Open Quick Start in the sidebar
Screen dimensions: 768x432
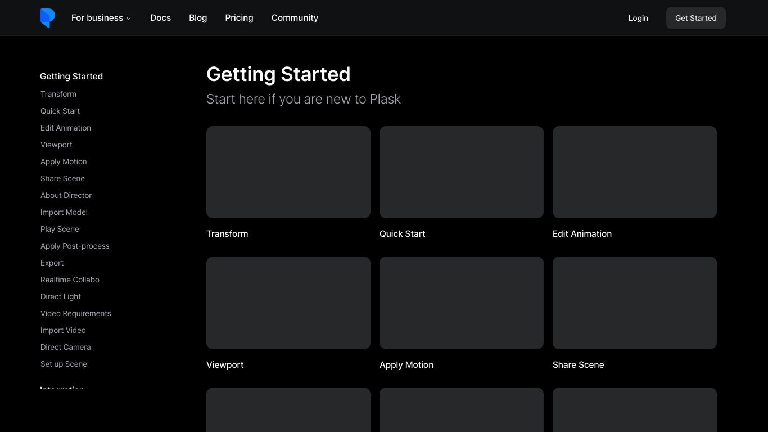click(60, 111)
